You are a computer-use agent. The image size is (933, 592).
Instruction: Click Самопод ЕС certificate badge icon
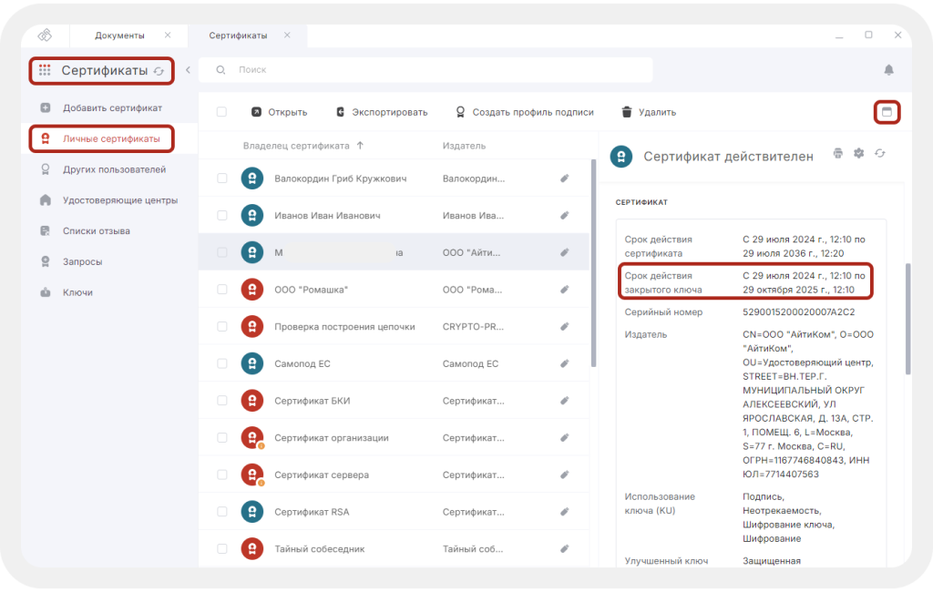point(252,363)
